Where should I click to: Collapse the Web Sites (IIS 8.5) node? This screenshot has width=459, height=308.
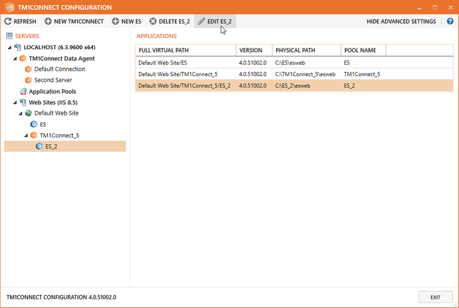click(x=15, y=103)
